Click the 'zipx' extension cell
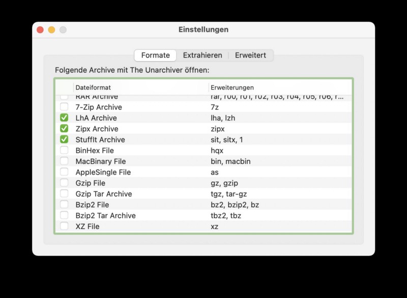 [x=218, y=129]
